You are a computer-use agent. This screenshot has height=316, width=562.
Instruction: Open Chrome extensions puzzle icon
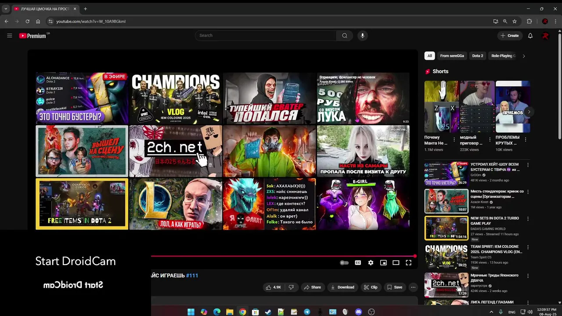click(x=529, y=21)
